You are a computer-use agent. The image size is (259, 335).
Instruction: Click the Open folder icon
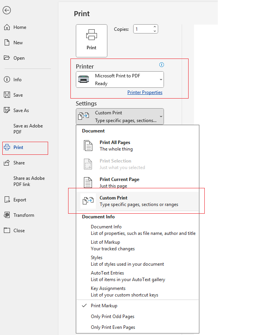coord(7,58)
